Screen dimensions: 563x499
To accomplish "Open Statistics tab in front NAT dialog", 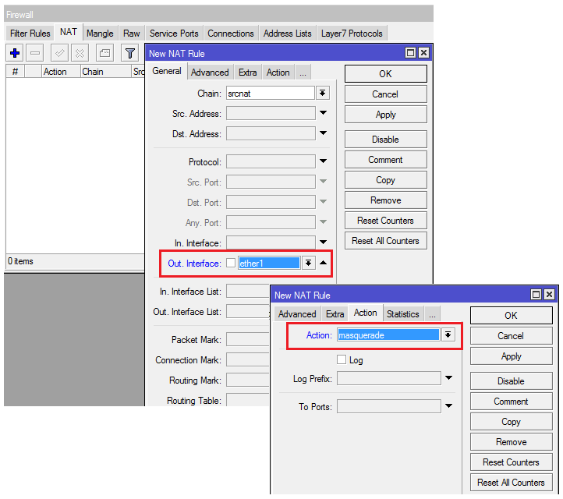I will pyautogui.click(x=403, y=314).
